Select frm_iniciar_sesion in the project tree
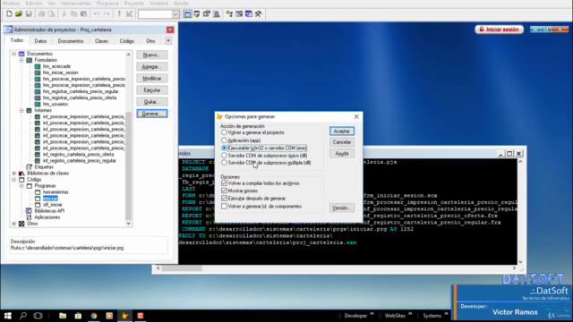Viewport: 573px width, 322px height. (60, 72)
